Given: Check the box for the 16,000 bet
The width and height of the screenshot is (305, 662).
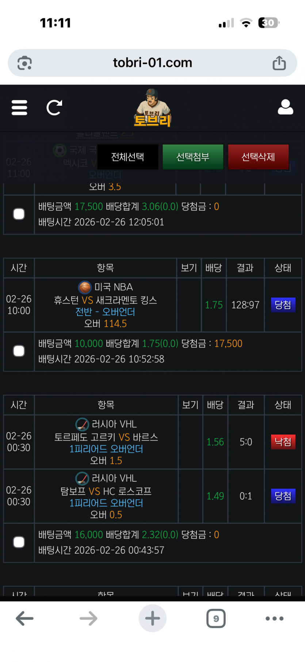Looking at the screenshot, I should [19, 542].
